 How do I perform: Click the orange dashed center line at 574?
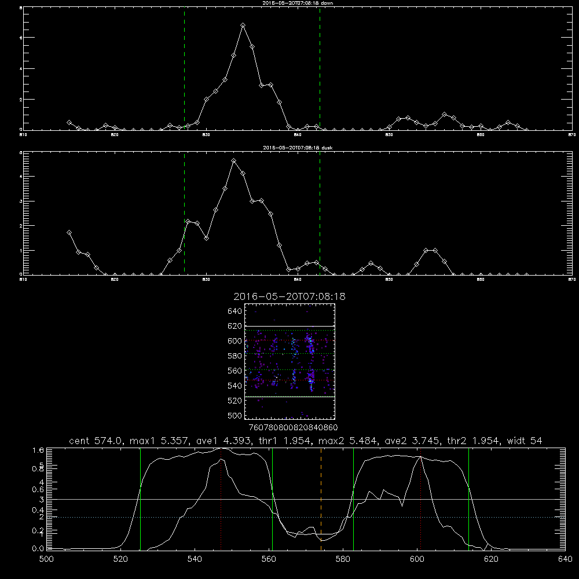321,499
